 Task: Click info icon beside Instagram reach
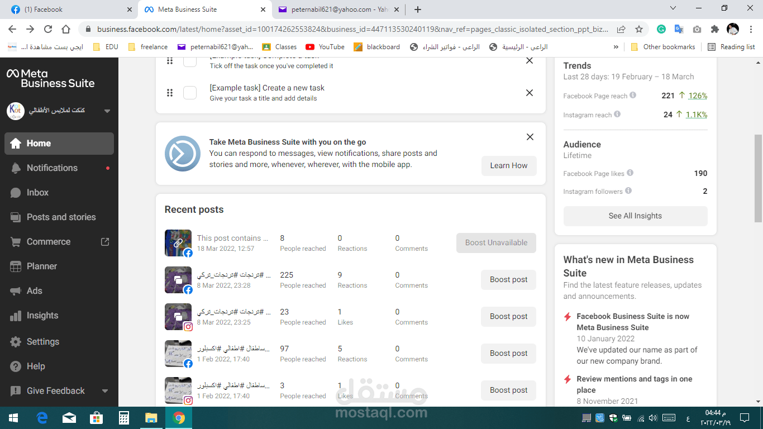(617, 114)
